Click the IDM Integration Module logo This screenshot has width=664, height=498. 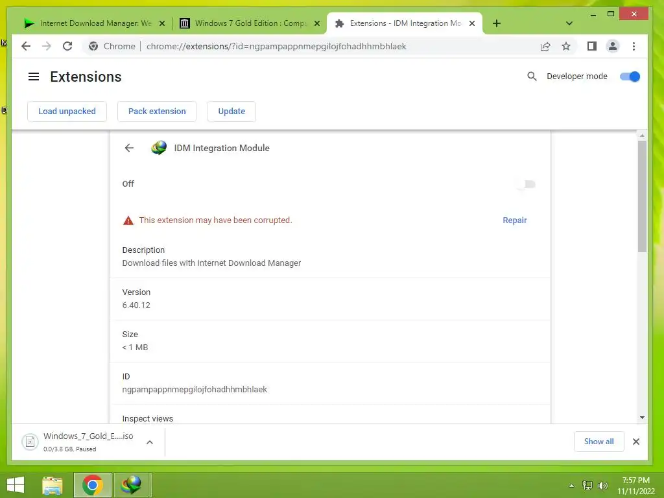[x=159, y=148]
